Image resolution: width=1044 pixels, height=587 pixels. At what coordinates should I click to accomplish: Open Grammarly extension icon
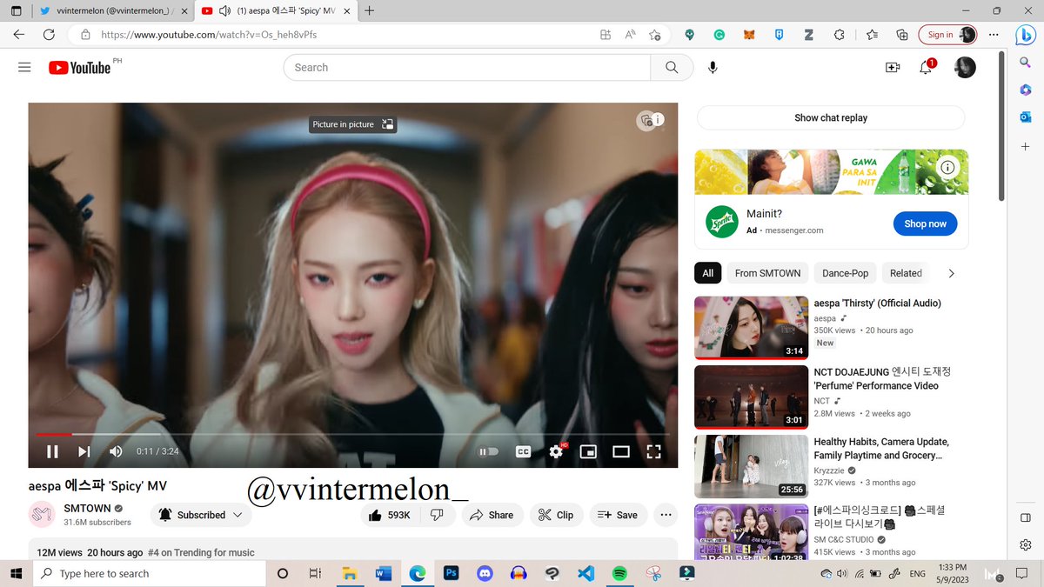pos(719,35)
